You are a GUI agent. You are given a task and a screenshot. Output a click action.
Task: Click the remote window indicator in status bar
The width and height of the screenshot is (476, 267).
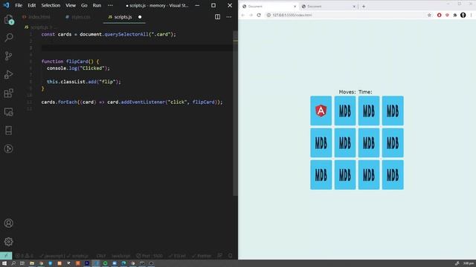point(6,256)
